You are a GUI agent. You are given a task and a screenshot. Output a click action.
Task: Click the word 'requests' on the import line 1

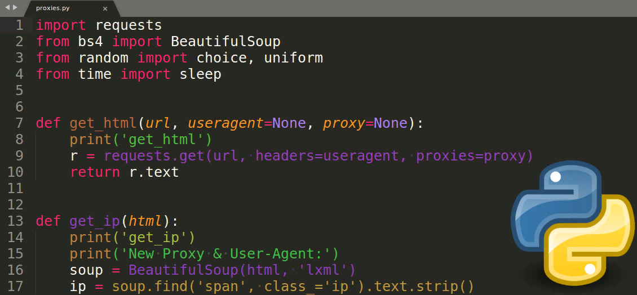tap(129, 25)
